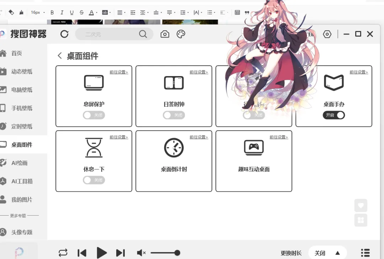
Task: Toggle bold formatting in editor toolbar
Action: [52, 12]
